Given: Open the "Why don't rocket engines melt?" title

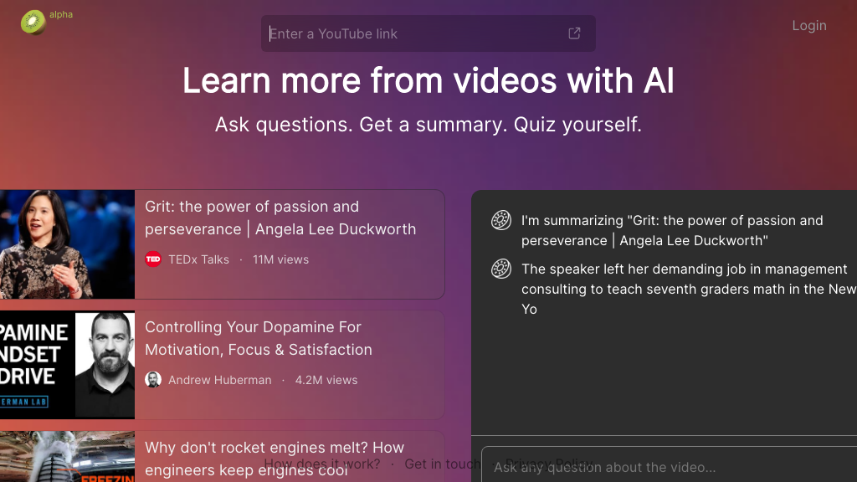Looking at the screenshot, I should [x=274, y=449].
